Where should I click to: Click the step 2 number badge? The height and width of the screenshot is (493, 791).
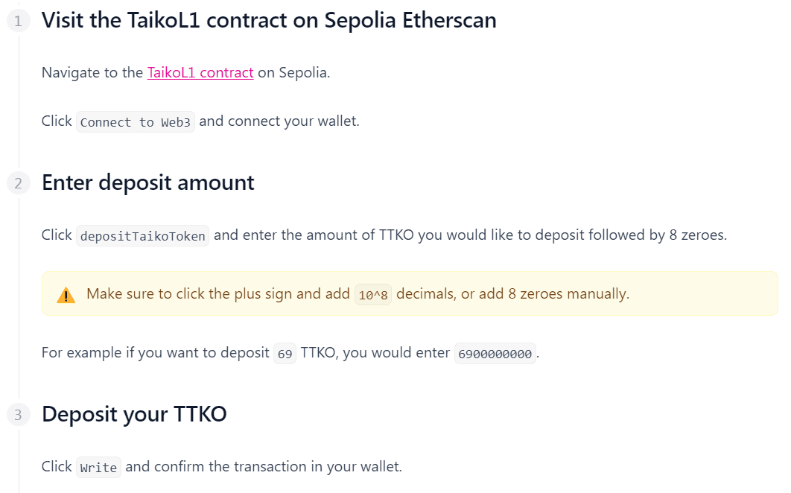pyautogui.click(x=19, y=183)
